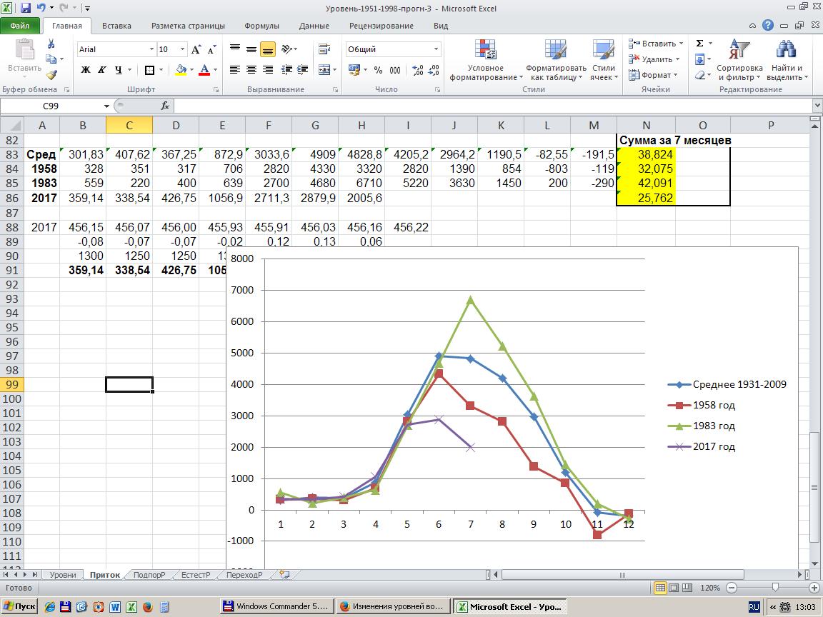This screenshot has height=617, width=823.
Task: Toggle underline formatting (Ч)
Action: point(118,70)
